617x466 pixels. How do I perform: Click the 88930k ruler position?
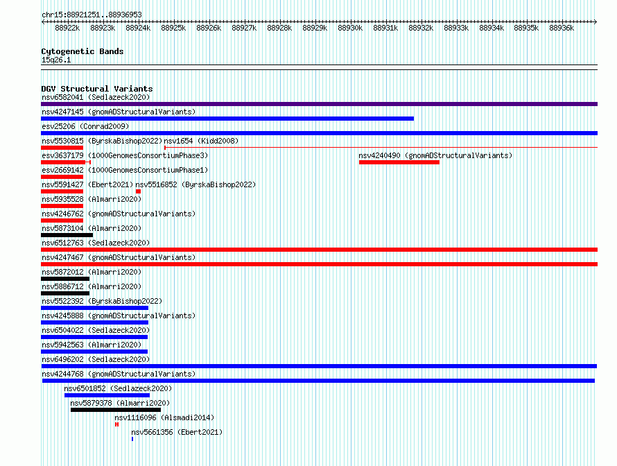tap(350, 28)
